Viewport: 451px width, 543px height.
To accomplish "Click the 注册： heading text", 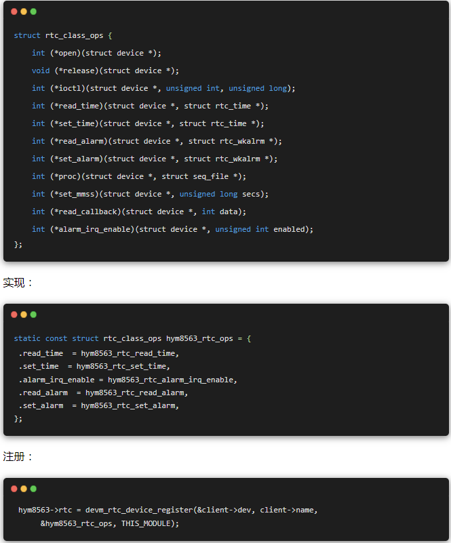I will tap(18, 456).
